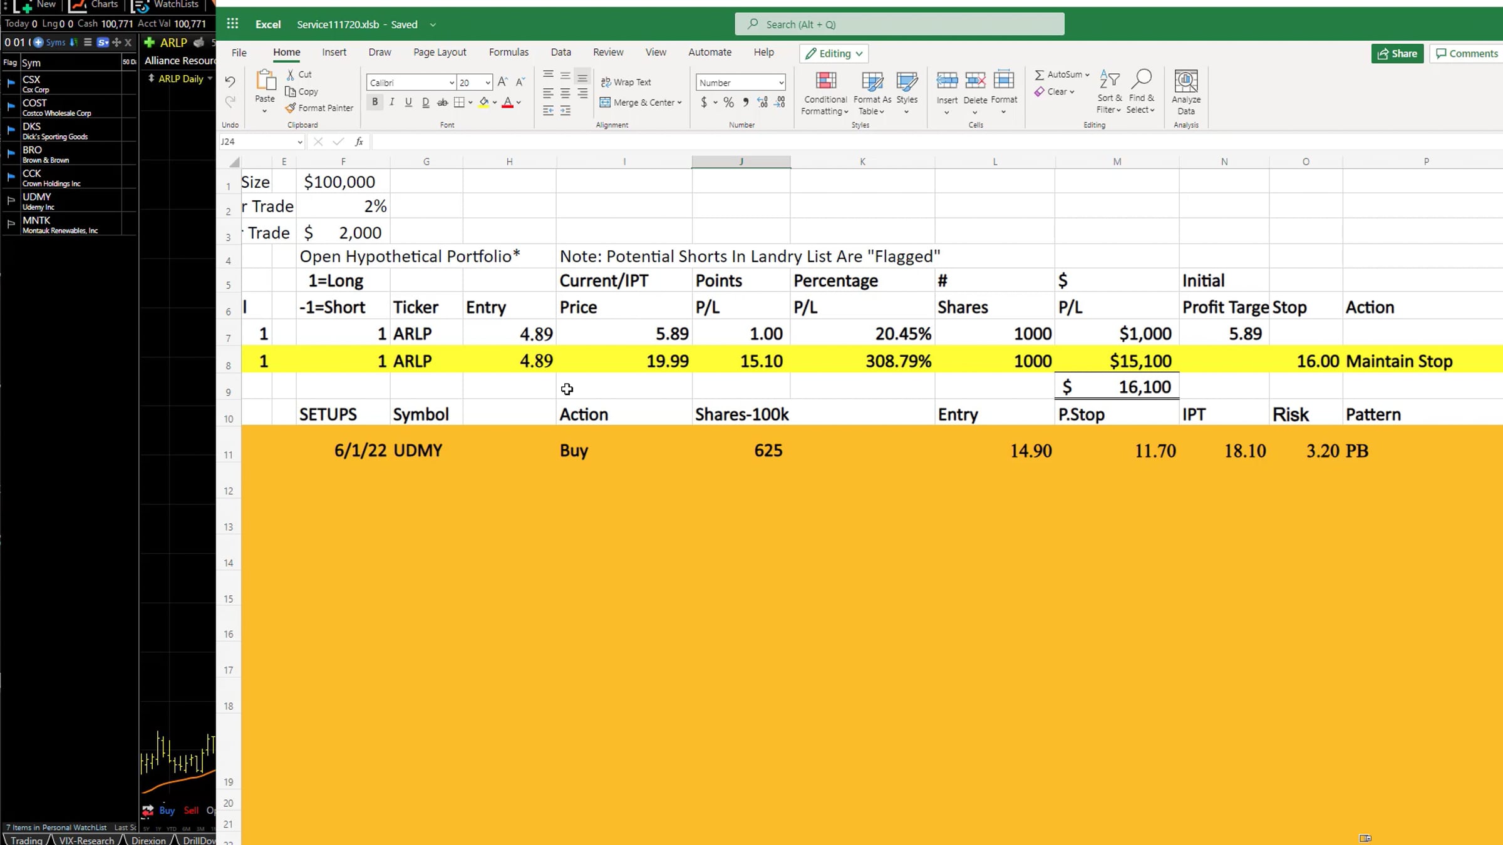The width and height of the screenshot is (1503, 845).
Task: Expand the Clear options
Action: pyautogui.click(x=1072, y=92)
